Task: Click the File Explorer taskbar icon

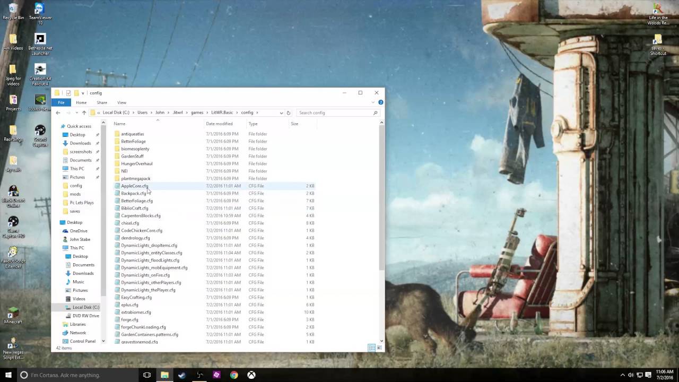Action: pos(164,375)
